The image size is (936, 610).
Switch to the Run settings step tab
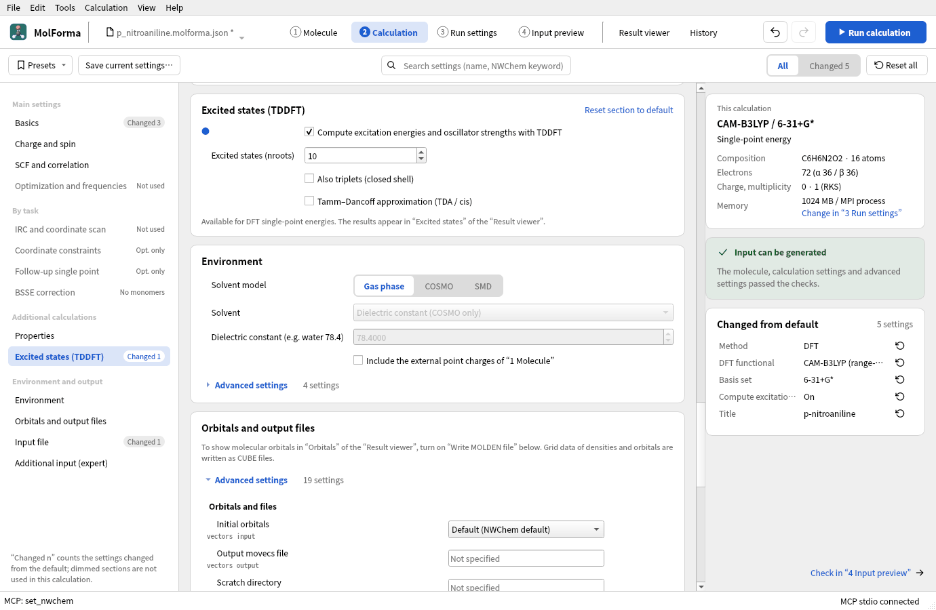[x=467, y=33]
